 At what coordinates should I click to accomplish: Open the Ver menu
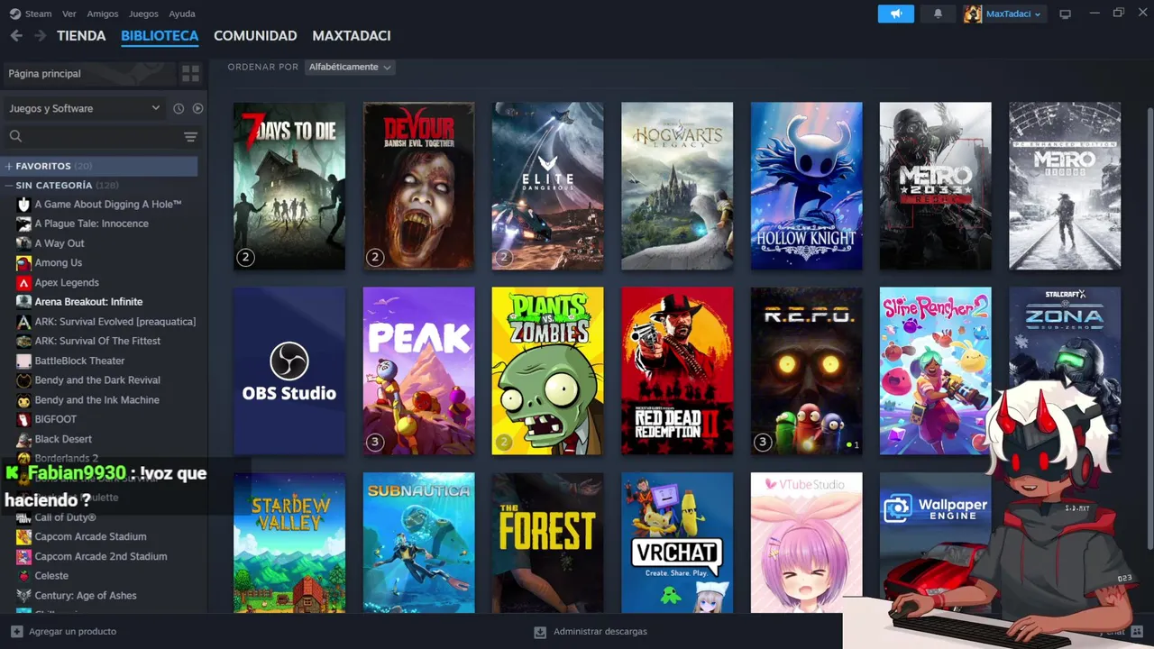coord(69,14)
